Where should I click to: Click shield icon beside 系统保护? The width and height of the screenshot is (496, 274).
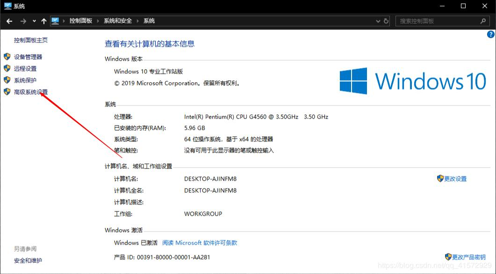pyautogui.click(x=7, y=80)
